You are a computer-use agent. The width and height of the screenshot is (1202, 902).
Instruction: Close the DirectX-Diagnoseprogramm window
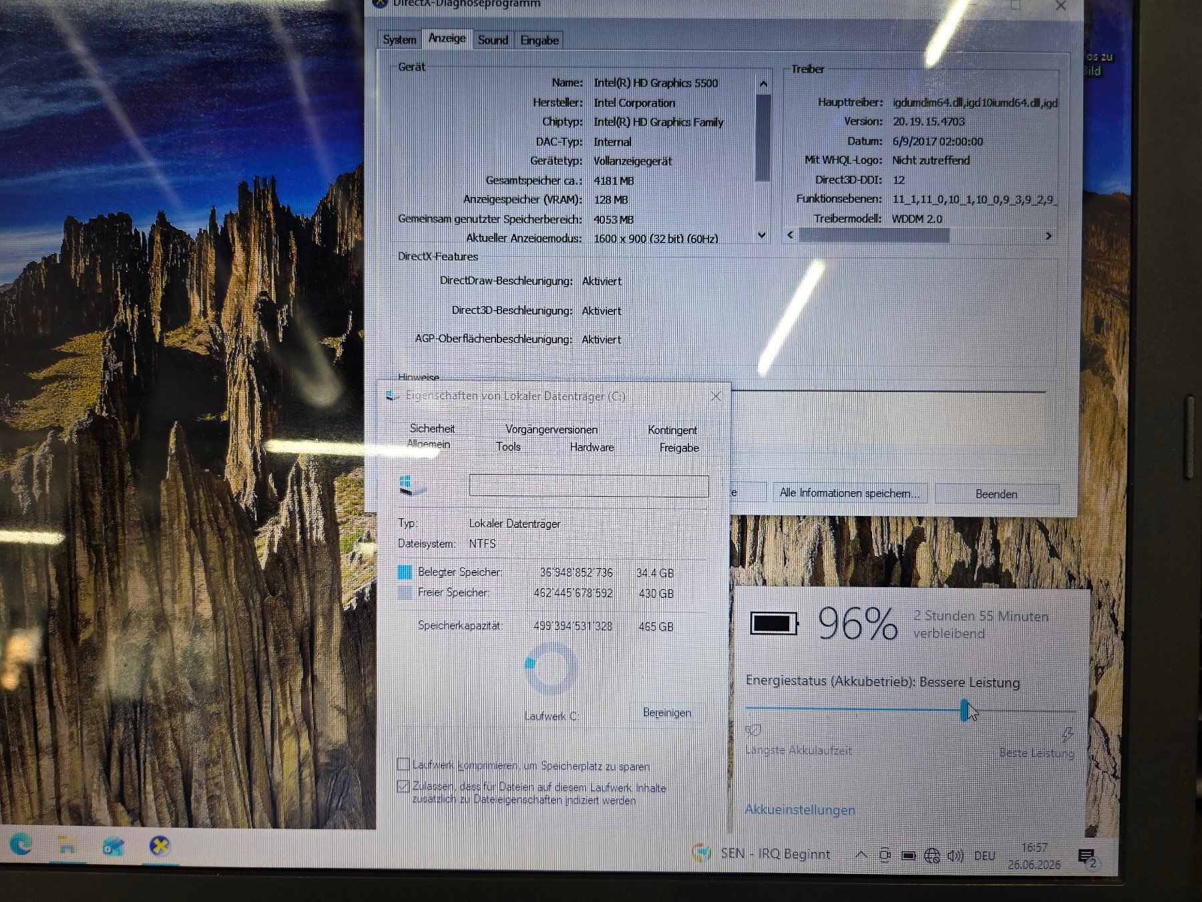[x=1060, y=5]
